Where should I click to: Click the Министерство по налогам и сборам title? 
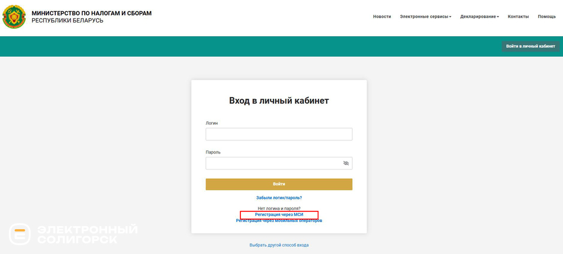click(x=91, y=13)
